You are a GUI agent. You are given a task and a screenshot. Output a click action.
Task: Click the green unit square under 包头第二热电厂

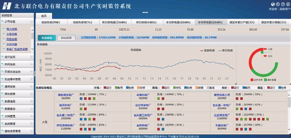pos(90,119)
